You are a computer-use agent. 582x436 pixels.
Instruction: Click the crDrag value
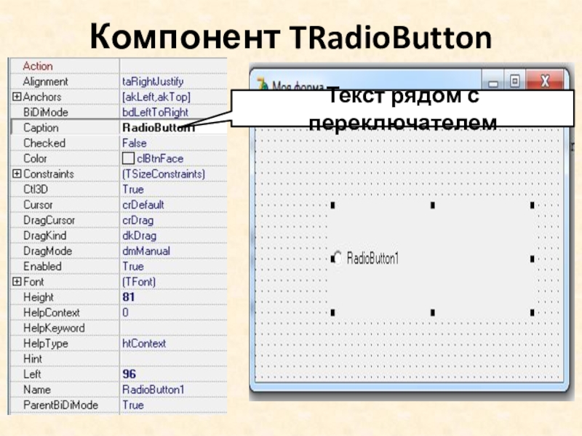pos(138,220)
